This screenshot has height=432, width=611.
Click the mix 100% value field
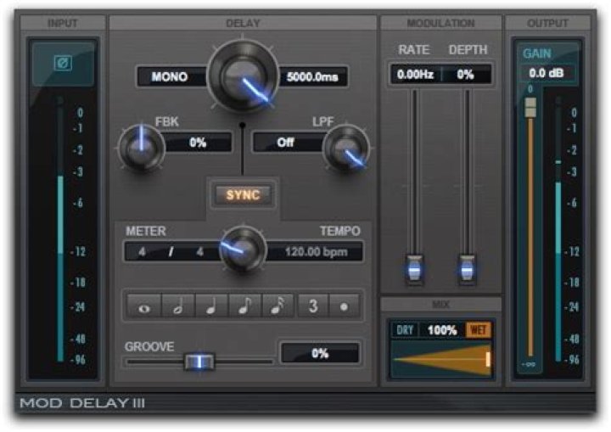pos(442,330)
